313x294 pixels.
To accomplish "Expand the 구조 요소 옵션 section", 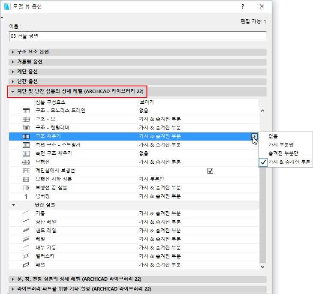I will (x=13, y=52).
